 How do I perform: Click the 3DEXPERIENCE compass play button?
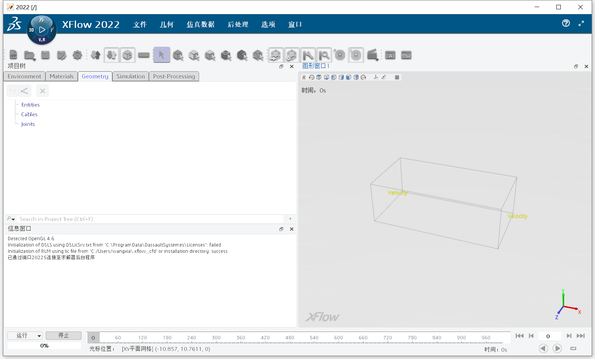tap(42, 30)
